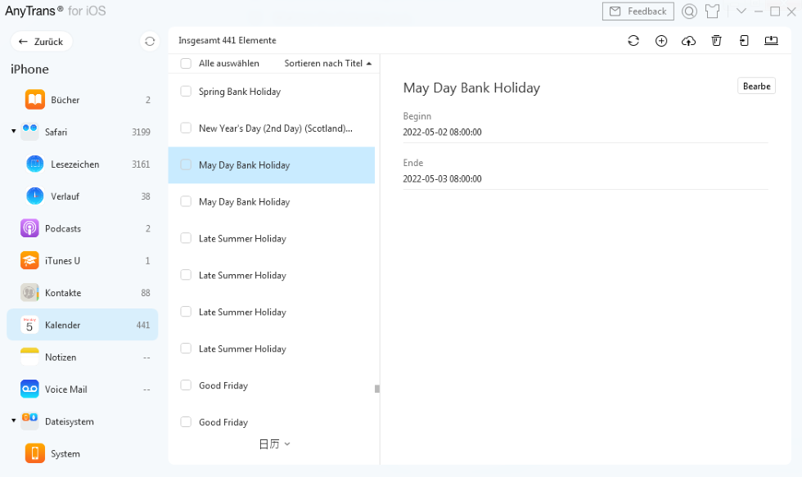Click the event list vertical scrollbar handle
Viewport: 802px width, 477px height.
point(376,389)
